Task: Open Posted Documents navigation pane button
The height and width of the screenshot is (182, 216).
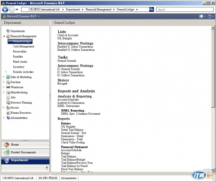Action: (25, 153)
